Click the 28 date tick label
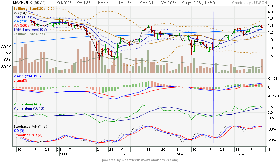This screenshot has height=162, width=280. [x=111, y=150]
